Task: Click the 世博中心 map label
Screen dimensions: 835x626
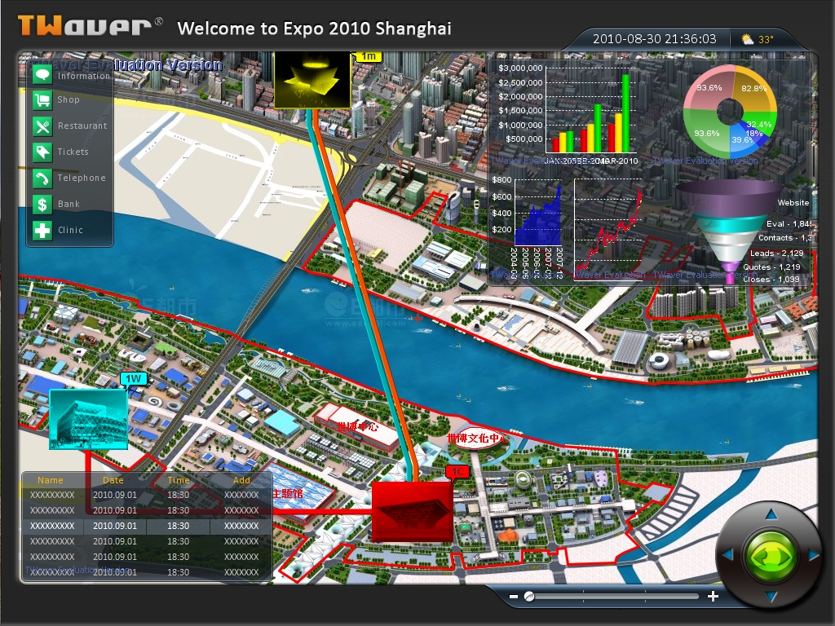Action: tap(358, 426)
